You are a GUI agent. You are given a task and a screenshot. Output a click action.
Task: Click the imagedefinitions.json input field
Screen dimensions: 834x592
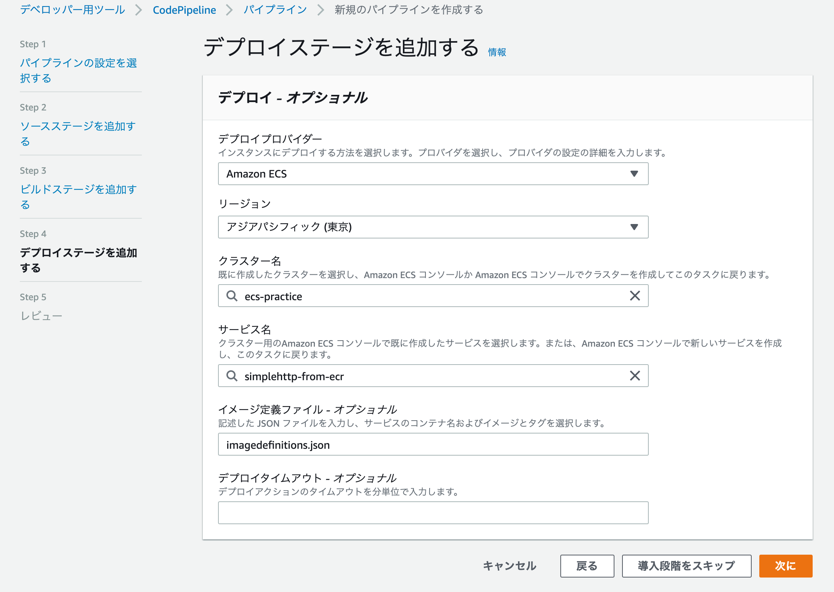point(433,444)
